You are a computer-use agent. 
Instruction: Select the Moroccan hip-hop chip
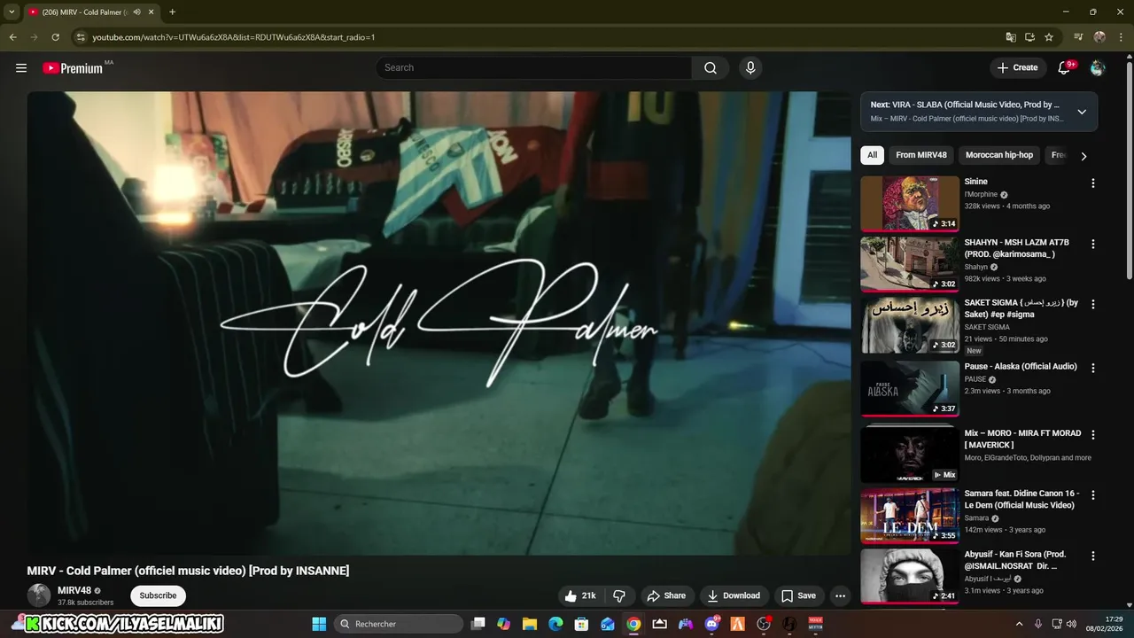[x=999, y=155]
